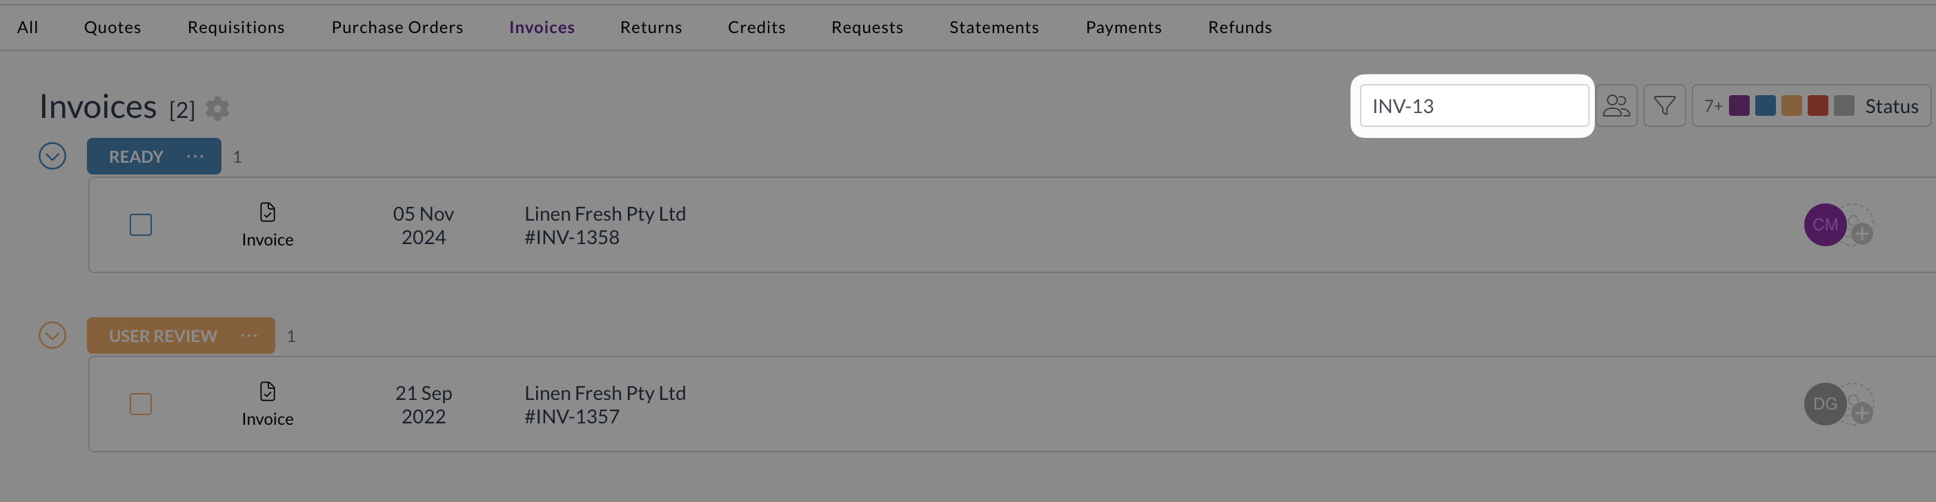Image resolution: width=1936 pixels, height=502 pixels.
Task: Open the USER REVIEW ellipsis menu
Action: tap(250, 335)
